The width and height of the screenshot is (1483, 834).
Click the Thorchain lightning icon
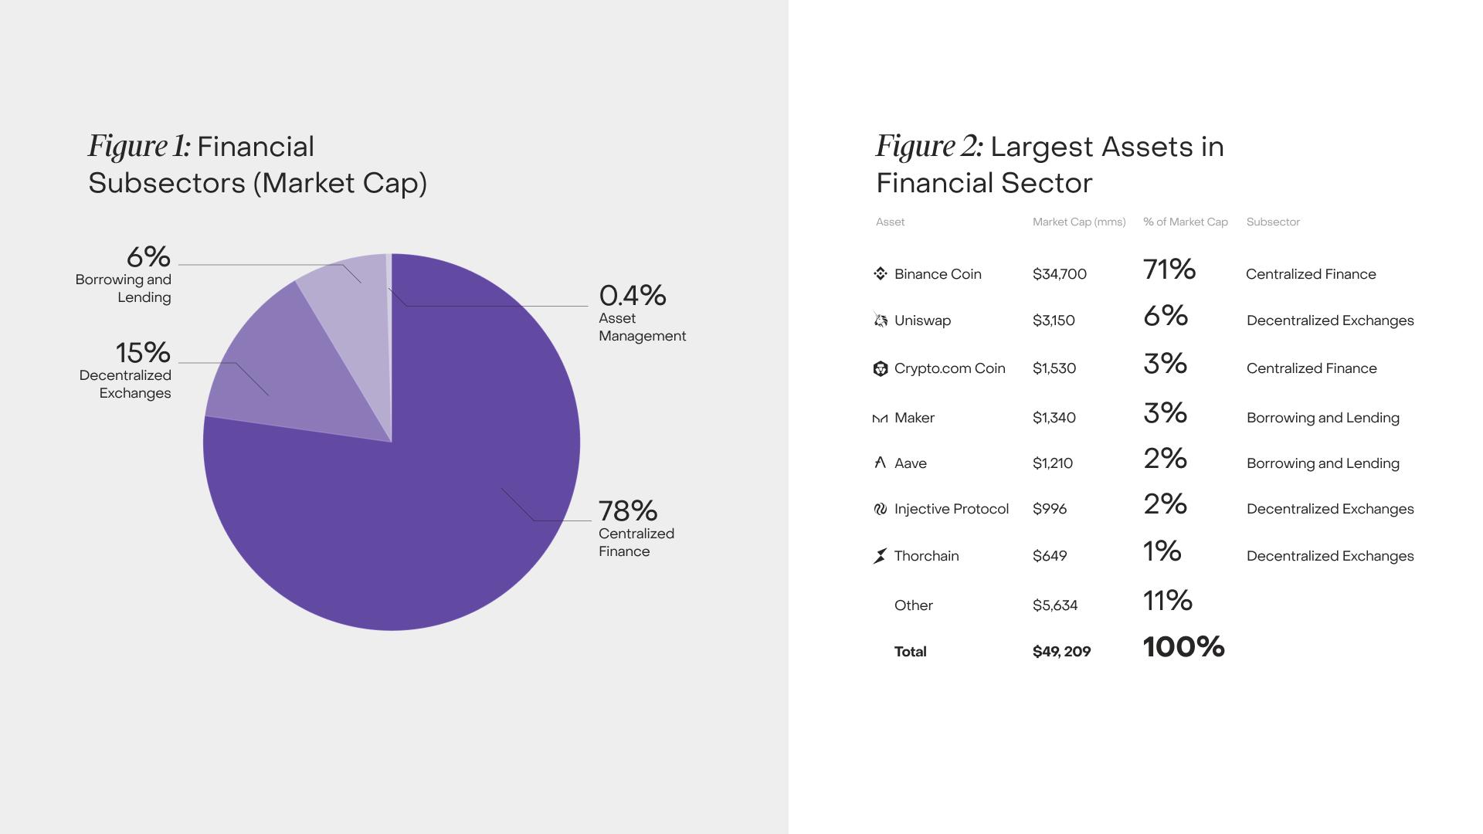[880, 556]
